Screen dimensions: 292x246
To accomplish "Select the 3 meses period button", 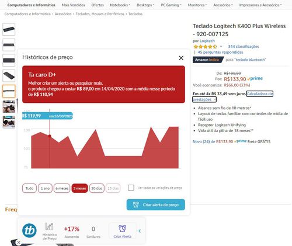I will 79,188.
